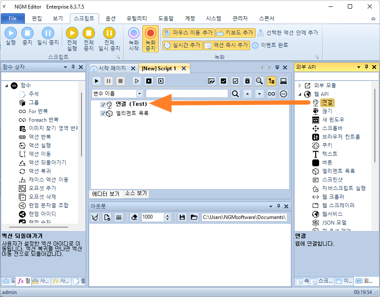380x297 pixels.
Task: Click the save output floppy icon
Action: point(182,217)
